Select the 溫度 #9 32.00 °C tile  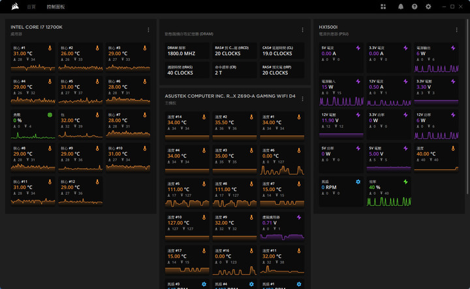[234, 227]
